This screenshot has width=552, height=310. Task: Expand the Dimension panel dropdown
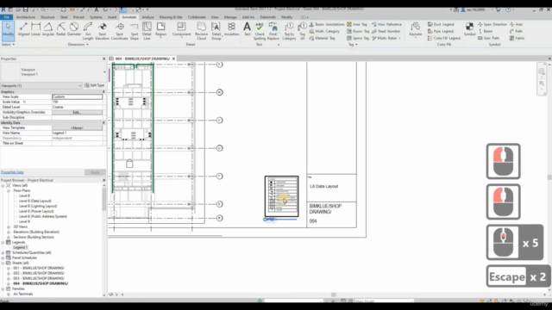coord(78,45)
